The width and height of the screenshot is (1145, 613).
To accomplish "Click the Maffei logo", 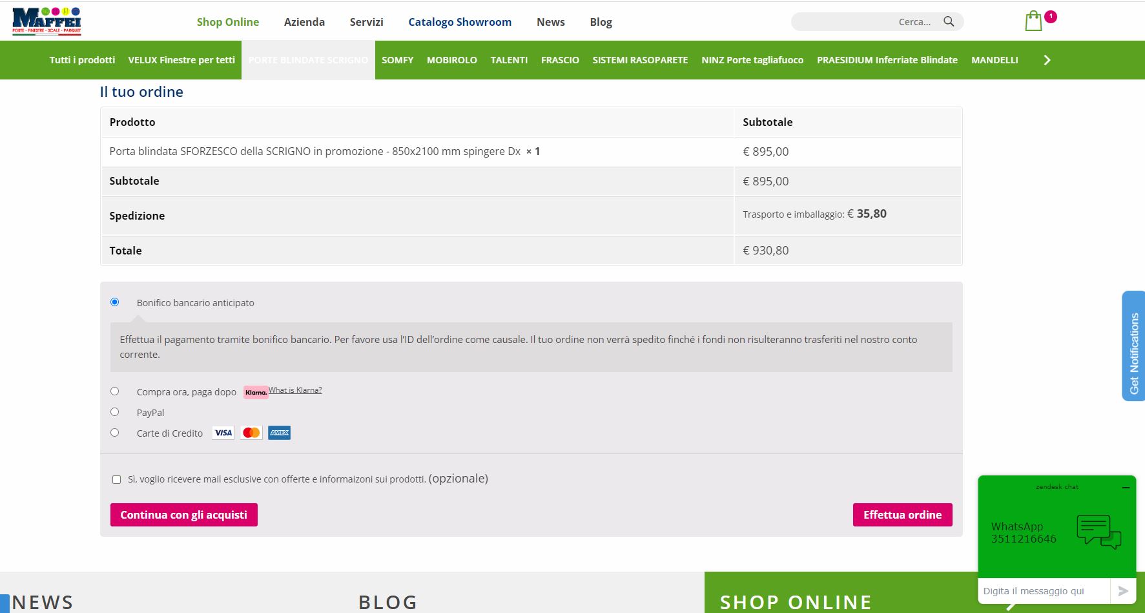I will 46,21.
